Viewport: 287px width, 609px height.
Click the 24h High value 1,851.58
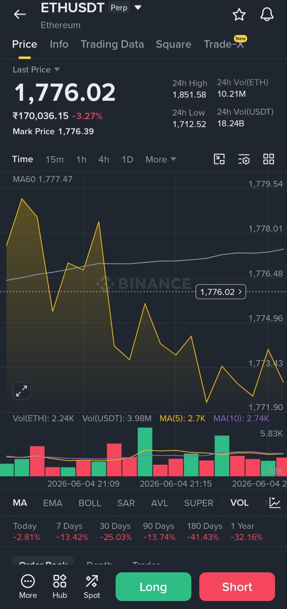pos(189,95)
